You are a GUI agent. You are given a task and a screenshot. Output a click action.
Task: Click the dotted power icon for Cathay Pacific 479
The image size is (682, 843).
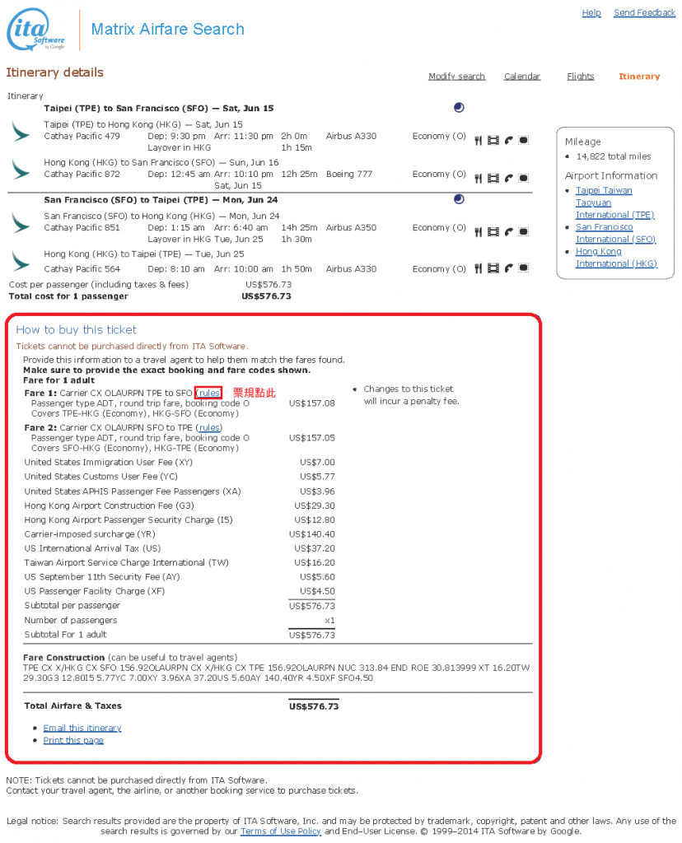click(523, 140)
